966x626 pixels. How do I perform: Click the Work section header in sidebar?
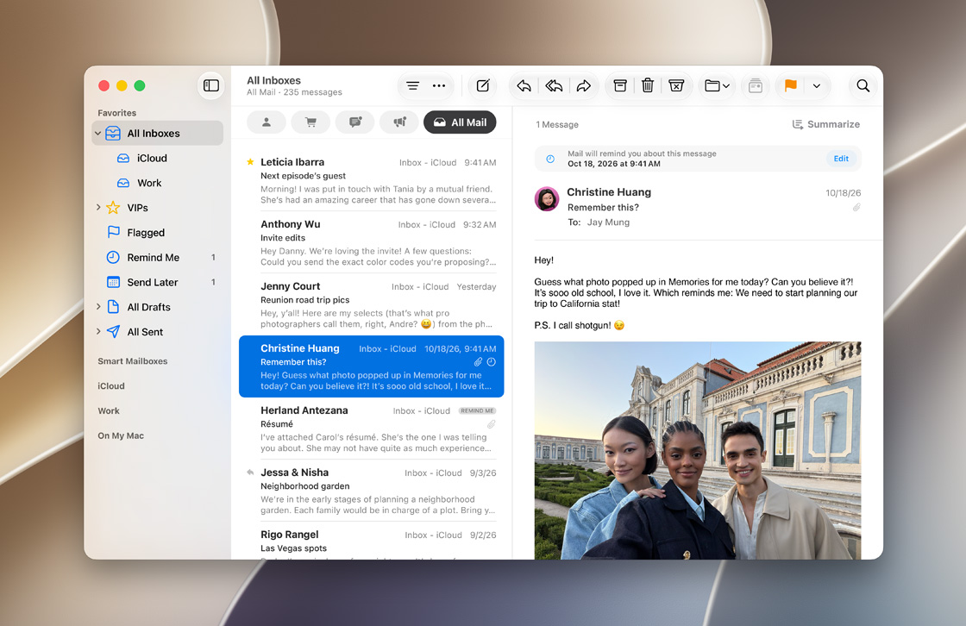(109, 411)
